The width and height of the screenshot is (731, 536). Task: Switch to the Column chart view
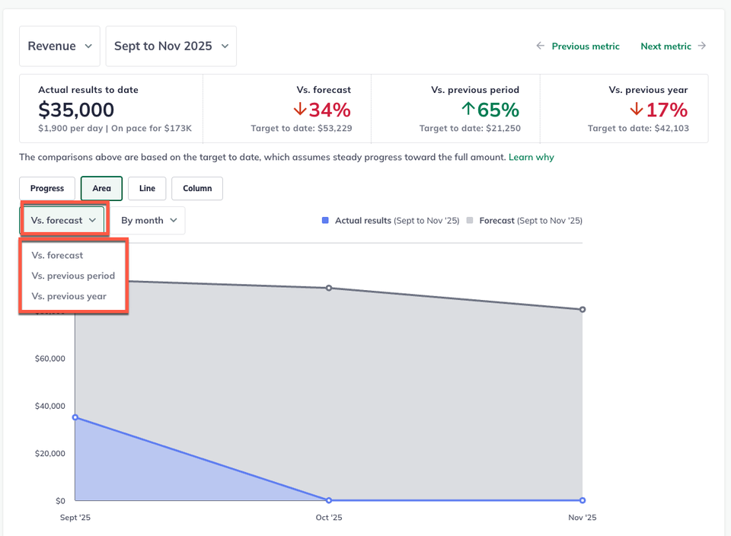pos(197,188)
